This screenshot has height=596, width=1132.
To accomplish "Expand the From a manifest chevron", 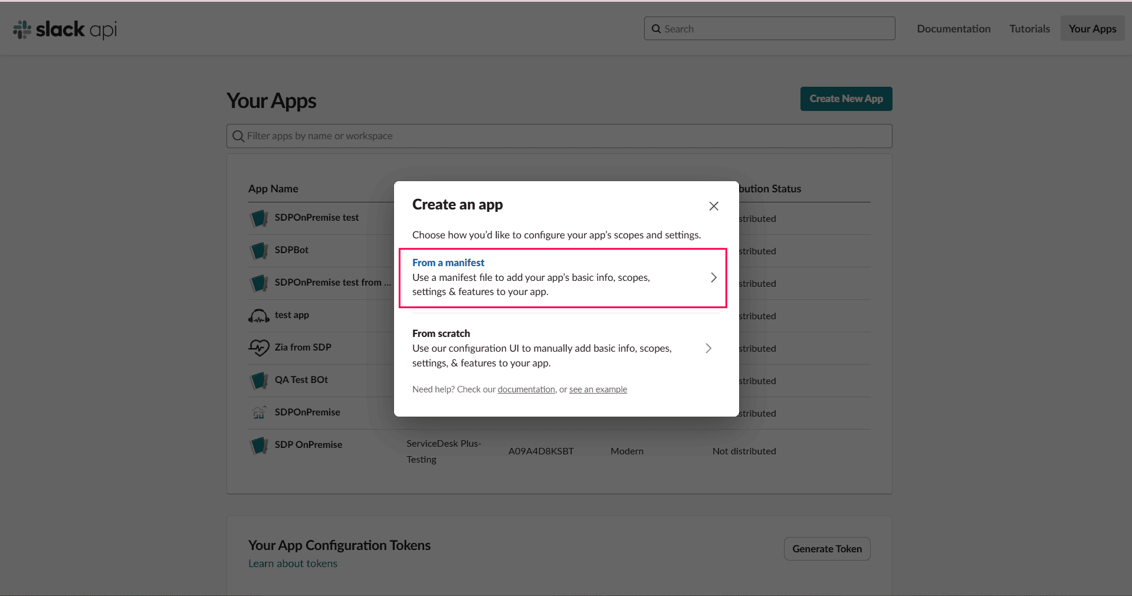I will coord(713,277).
